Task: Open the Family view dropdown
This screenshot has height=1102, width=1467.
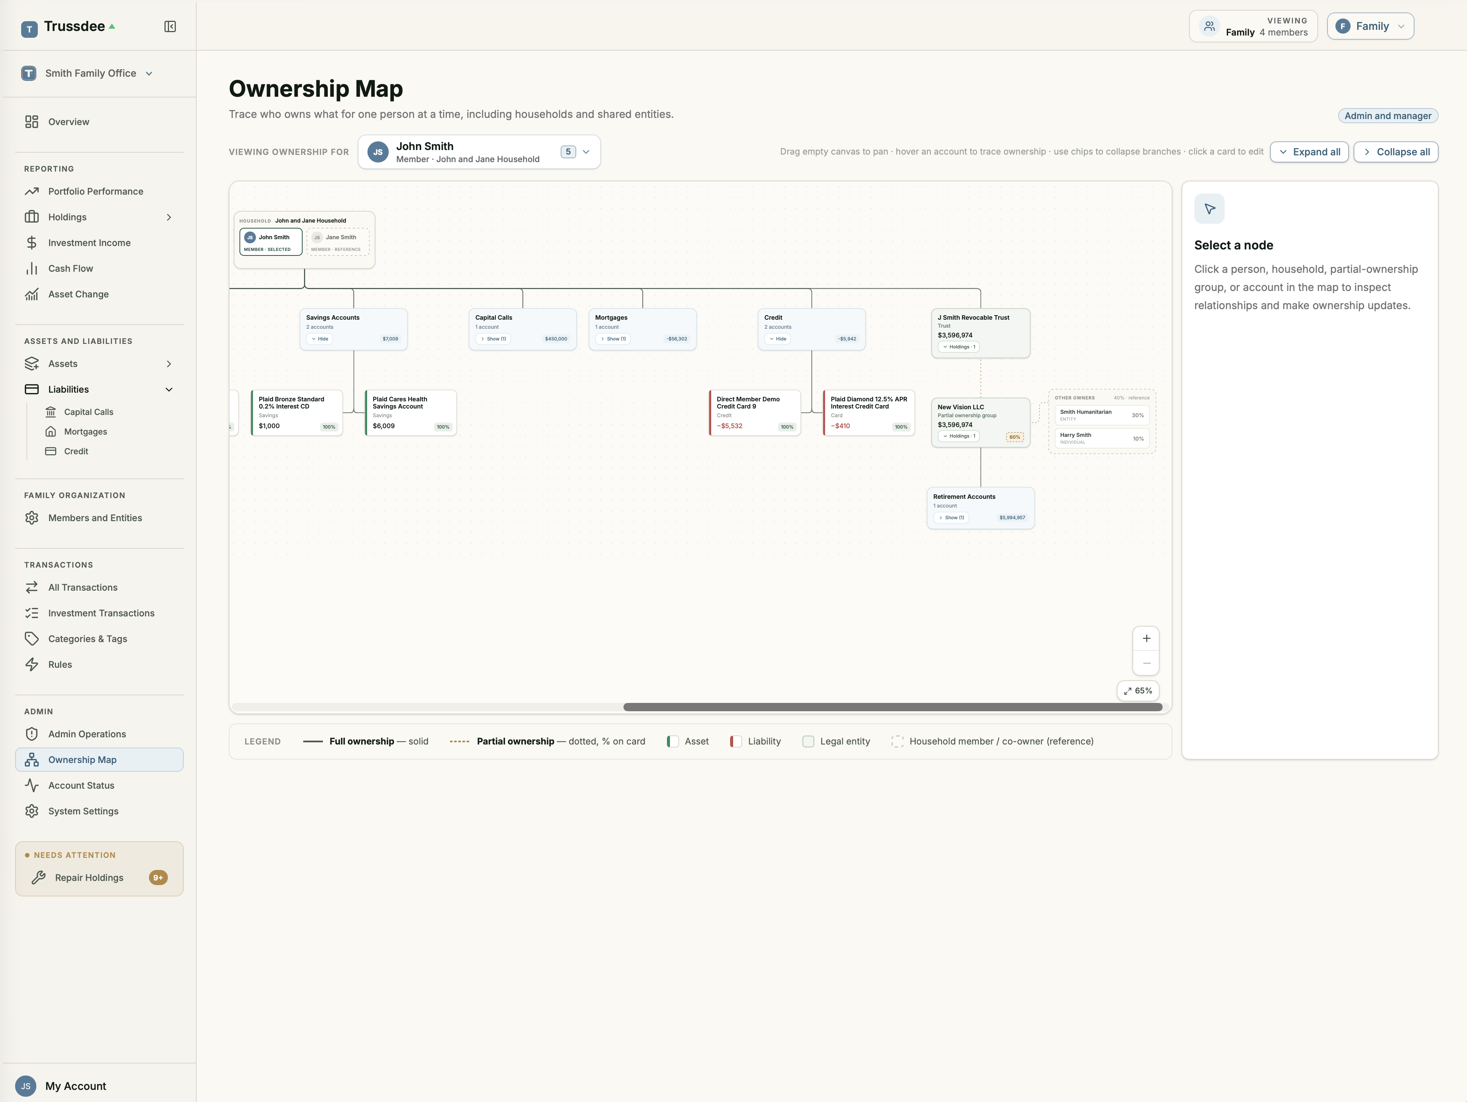Action: pos(1370,26)
